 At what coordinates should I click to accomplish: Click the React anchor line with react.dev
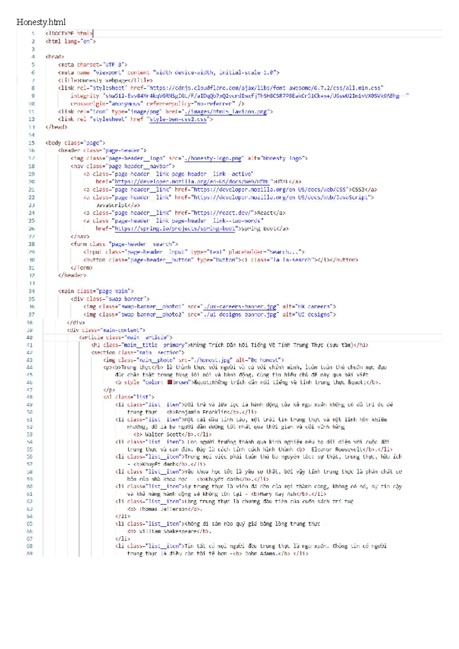coord(184,213)
